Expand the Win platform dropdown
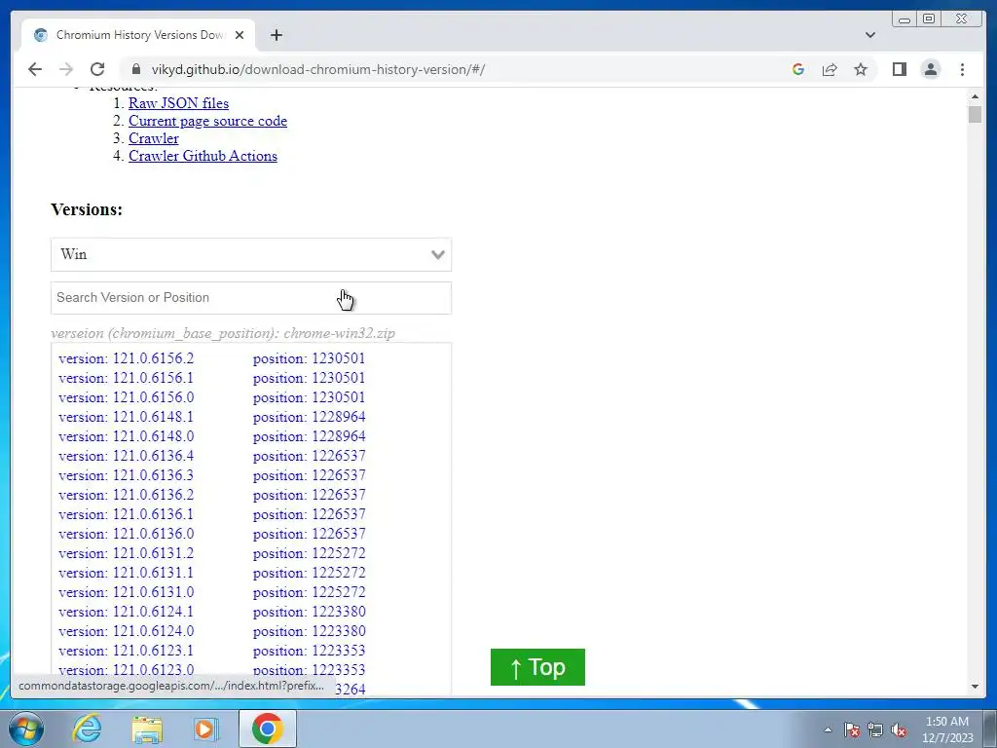997x748 pixels. click(x=251, y=254)
